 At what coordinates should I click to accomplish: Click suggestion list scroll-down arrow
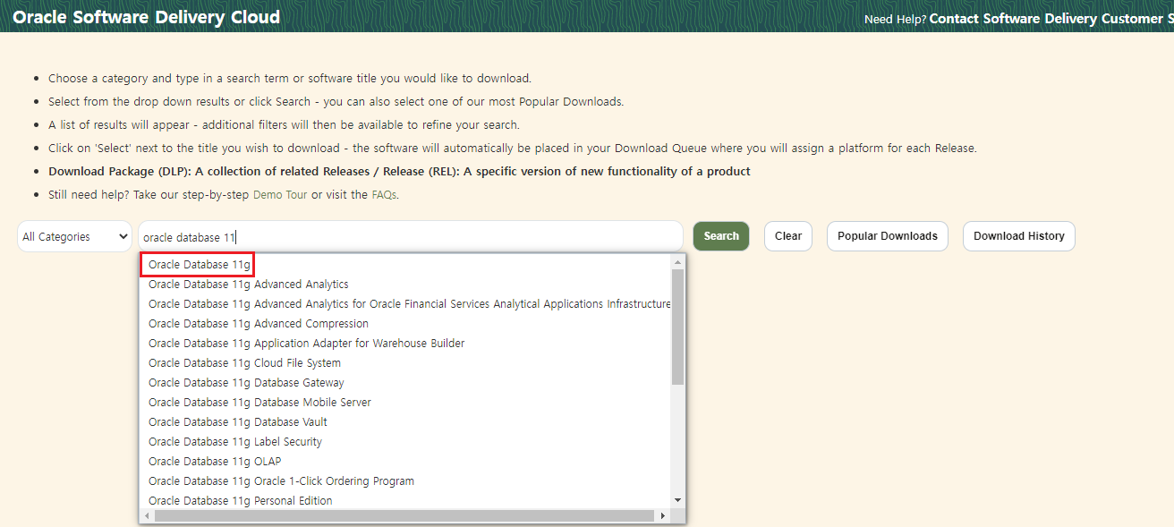point(677,500)
